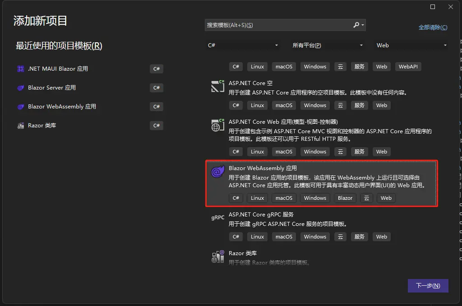Click the 下一步 next button

pyautogui.click(x=428, y=286)
